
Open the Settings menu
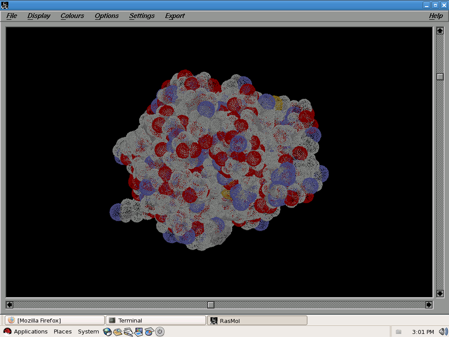(142, 16)
